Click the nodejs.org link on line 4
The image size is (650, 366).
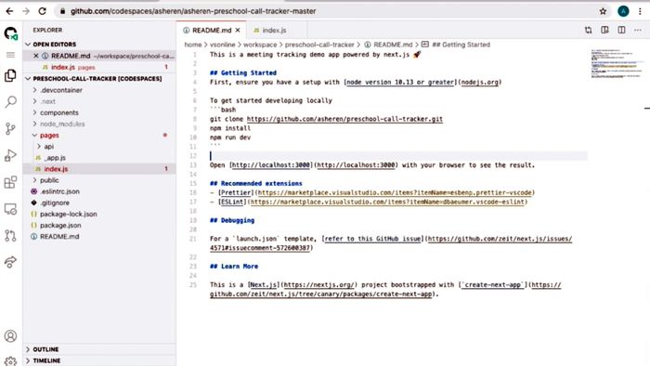(480, 82)
